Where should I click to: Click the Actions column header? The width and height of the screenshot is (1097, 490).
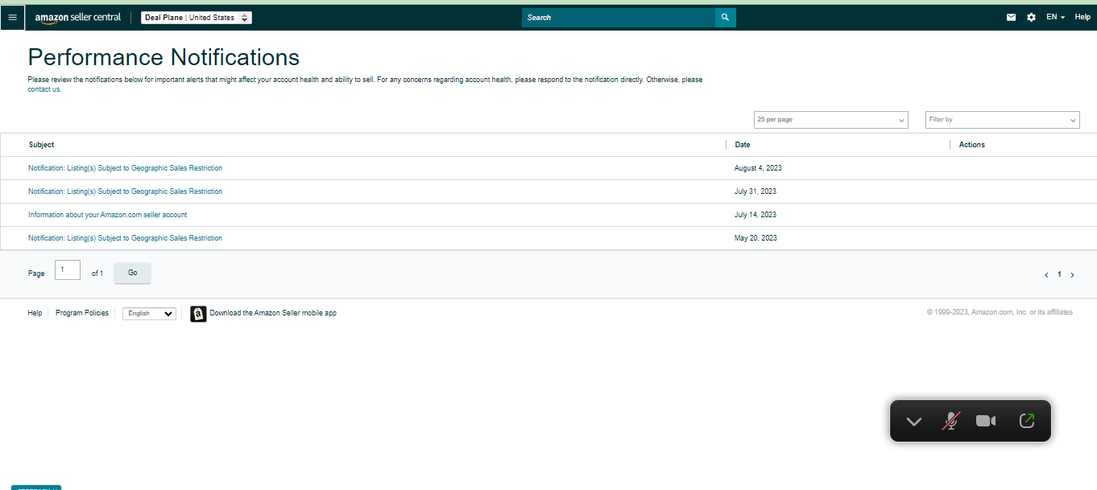pyautogui.click(x=972, y=145)
